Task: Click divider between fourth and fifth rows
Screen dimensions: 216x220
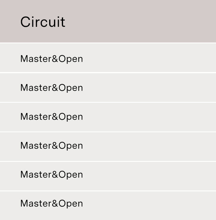Action: (x=108, y=162)
